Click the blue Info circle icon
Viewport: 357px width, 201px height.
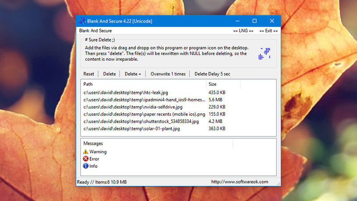pyautogui.click(x=86, y=166)
